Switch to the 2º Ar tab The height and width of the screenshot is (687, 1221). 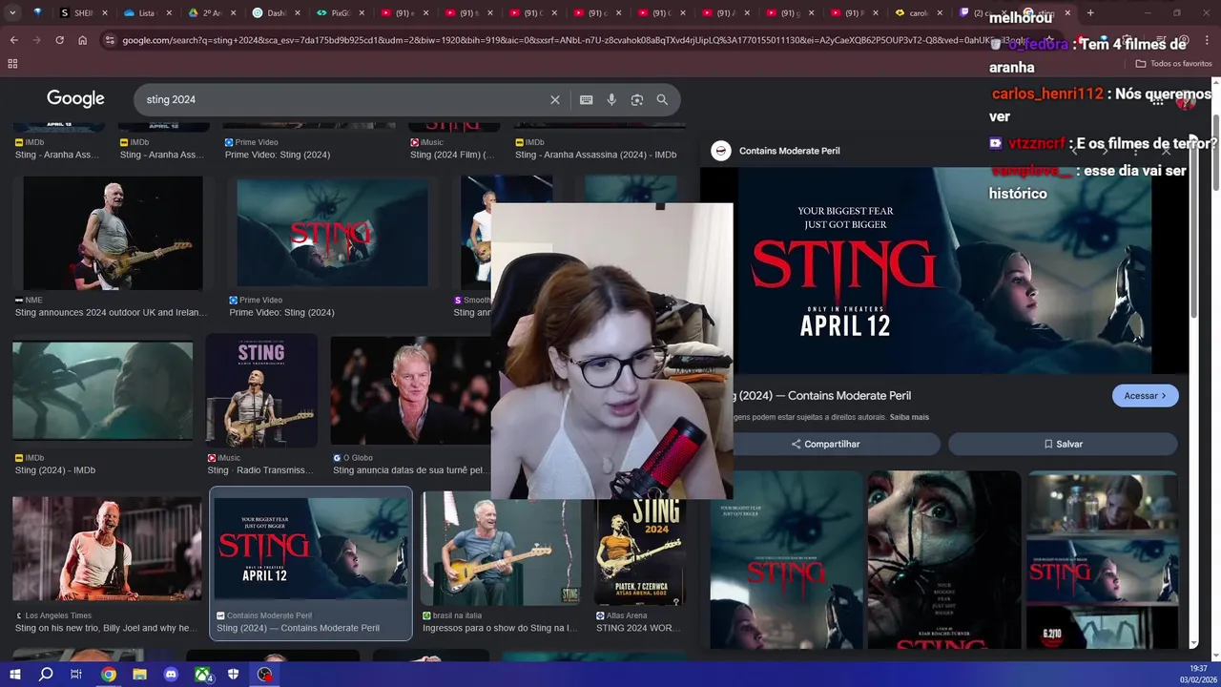tap(211, 13)
